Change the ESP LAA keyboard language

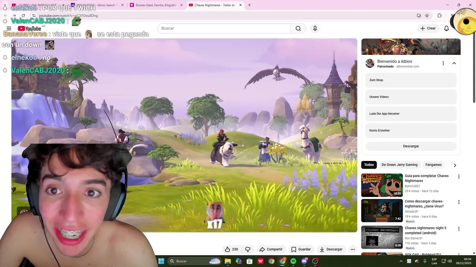coord(434,261)
